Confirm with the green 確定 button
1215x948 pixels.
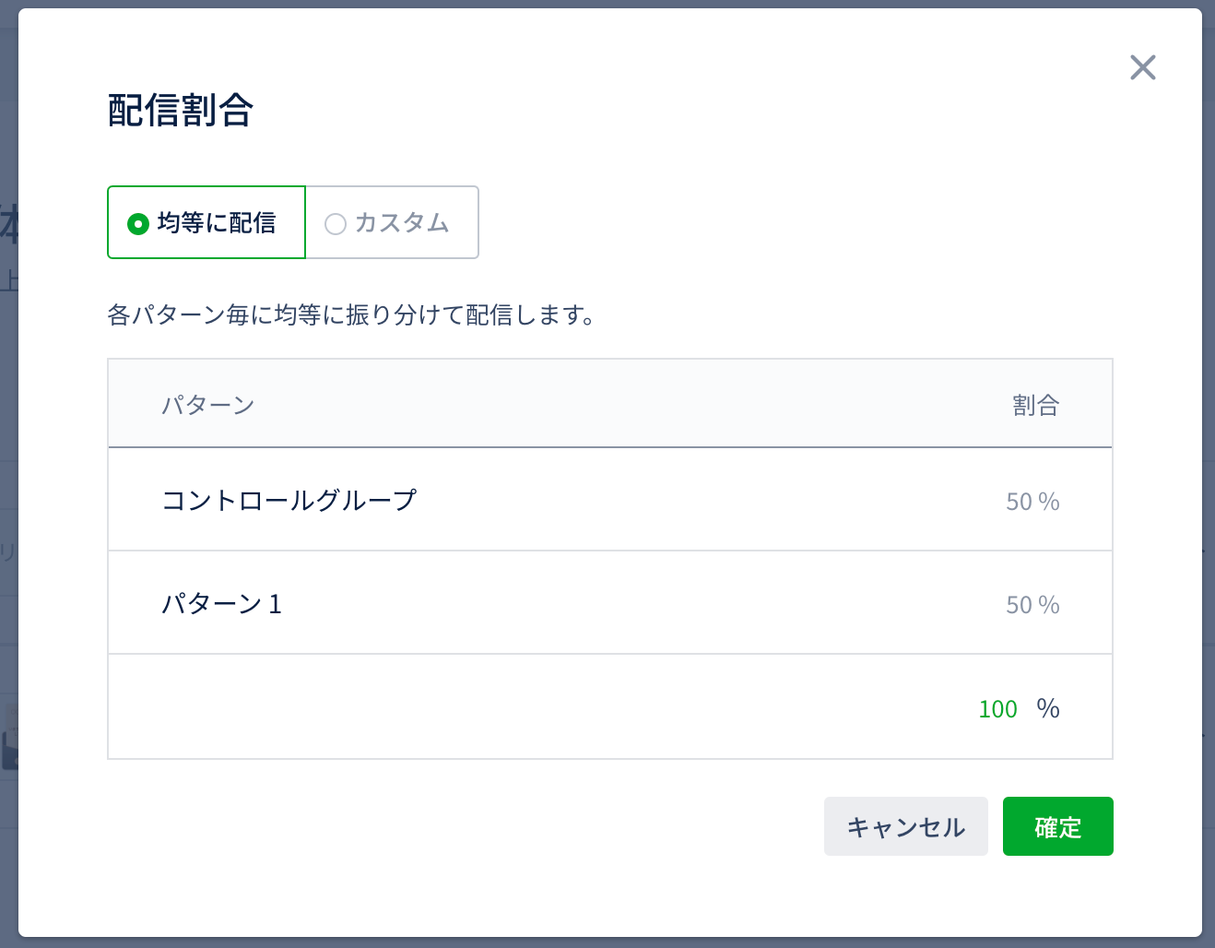pos(1057,826)
